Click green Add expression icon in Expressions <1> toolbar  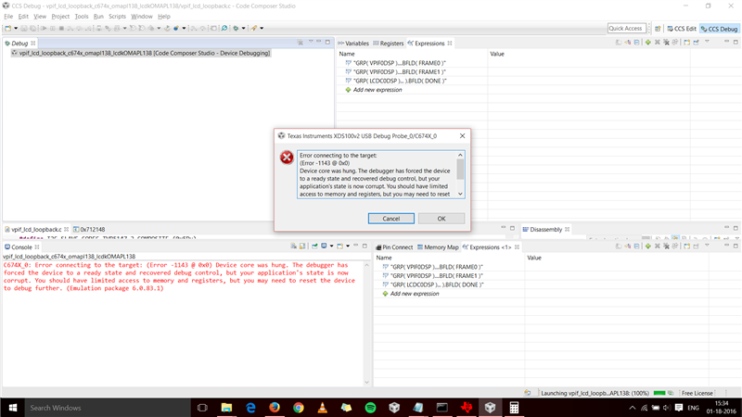647,246
